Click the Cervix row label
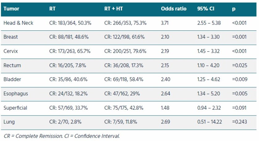The width and height of the screenshot is (259, 141). (11, 51)
